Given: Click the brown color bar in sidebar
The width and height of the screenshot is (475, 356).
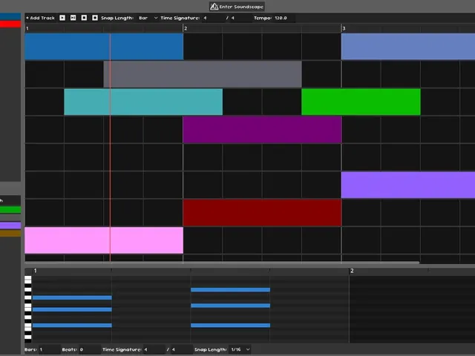Looking at the screenshot, I should click(x=10, y=233).
